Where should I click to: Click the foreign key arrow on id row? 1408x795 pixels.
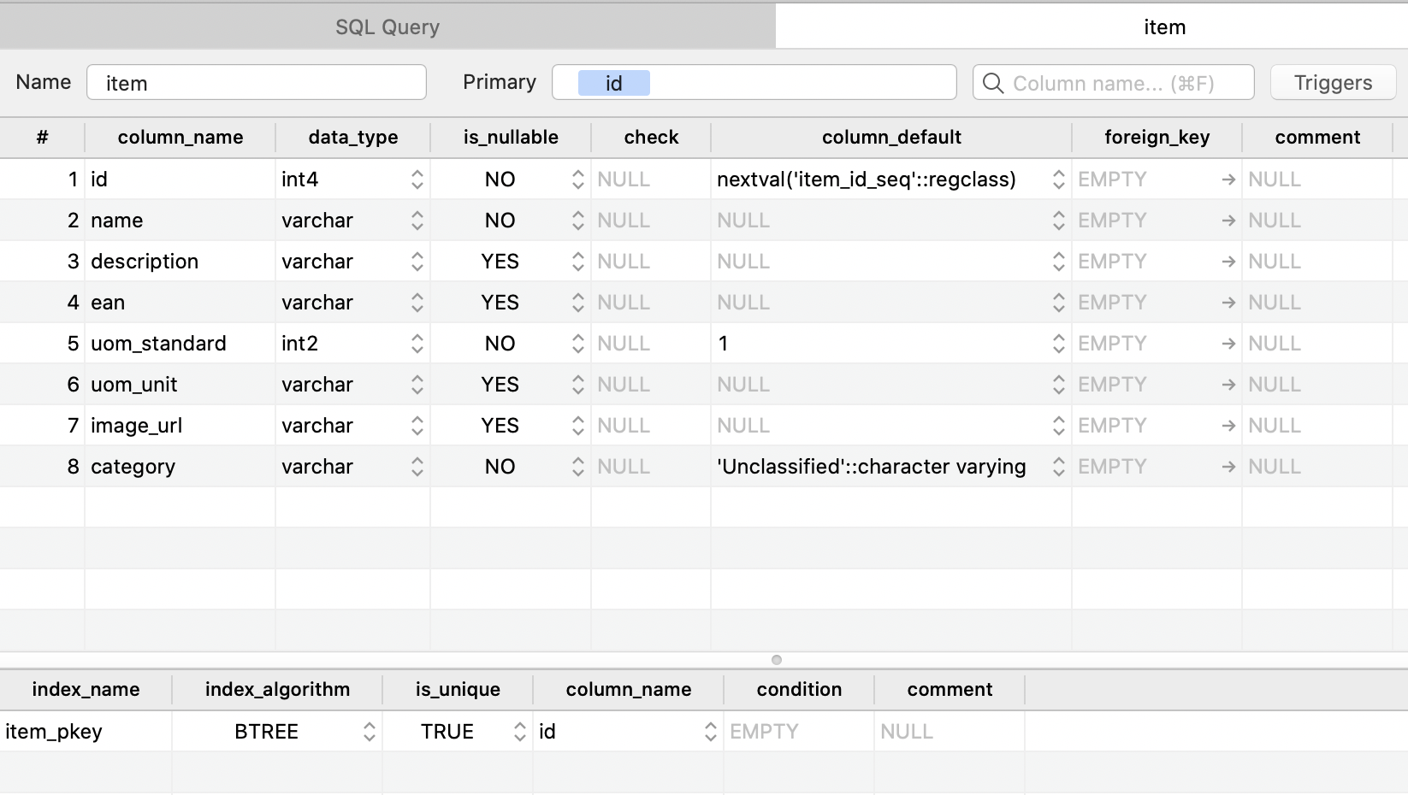click(x=1228, y=179)
